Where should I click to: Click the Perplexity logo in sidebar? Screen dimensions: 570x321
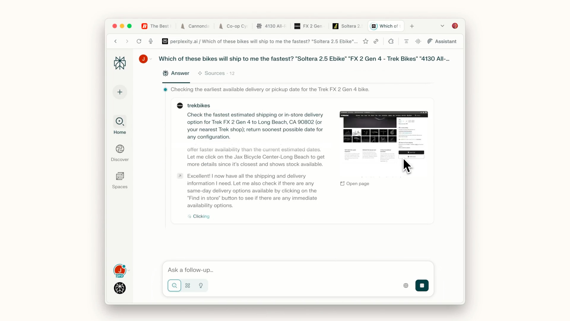coord(120,63)
